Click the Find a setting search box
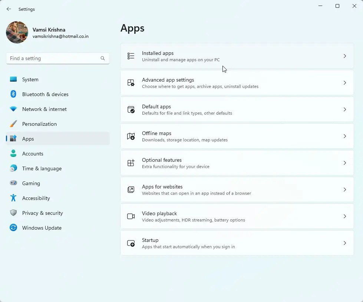This screenshot has width=363, height=302. [57, 58]
